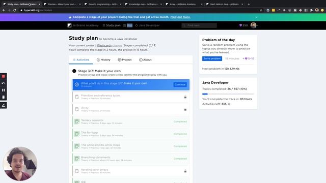Switch to the Activities tab
The height and width of the screenshot is (183, 326).
click(x=81, y=60)
